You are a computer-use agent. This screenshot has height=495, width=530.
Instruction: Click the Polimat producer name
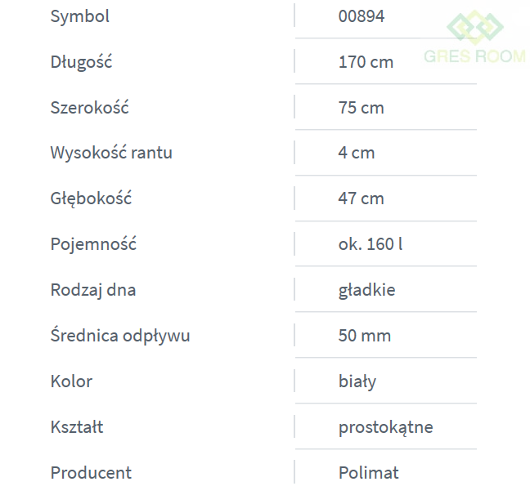tap(369, 473)
